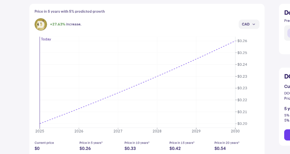The width and height of the screenshot is (290, 154).
Task: Click the Dogecoin coin logo
Action: (41, 24)
